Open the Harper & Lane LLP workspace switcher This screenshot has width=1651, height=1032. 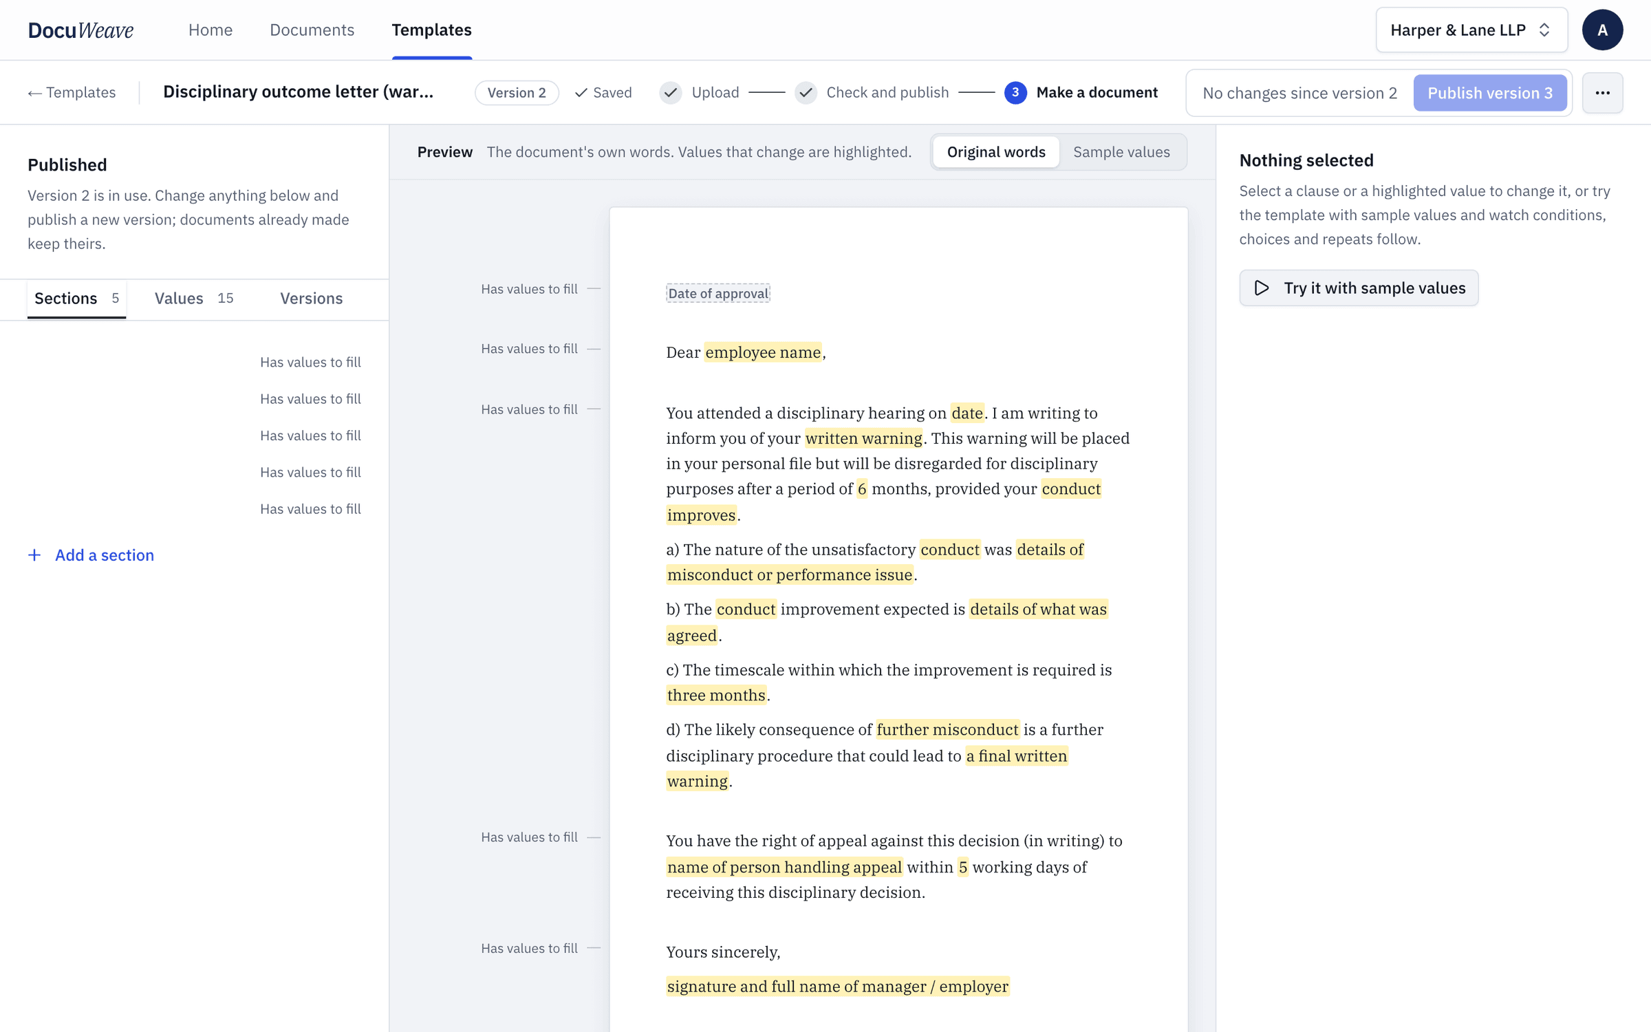1471,30
